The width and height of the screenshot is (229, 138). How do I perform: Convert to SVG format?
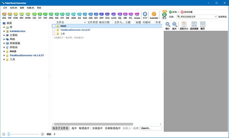coord(57,16)
